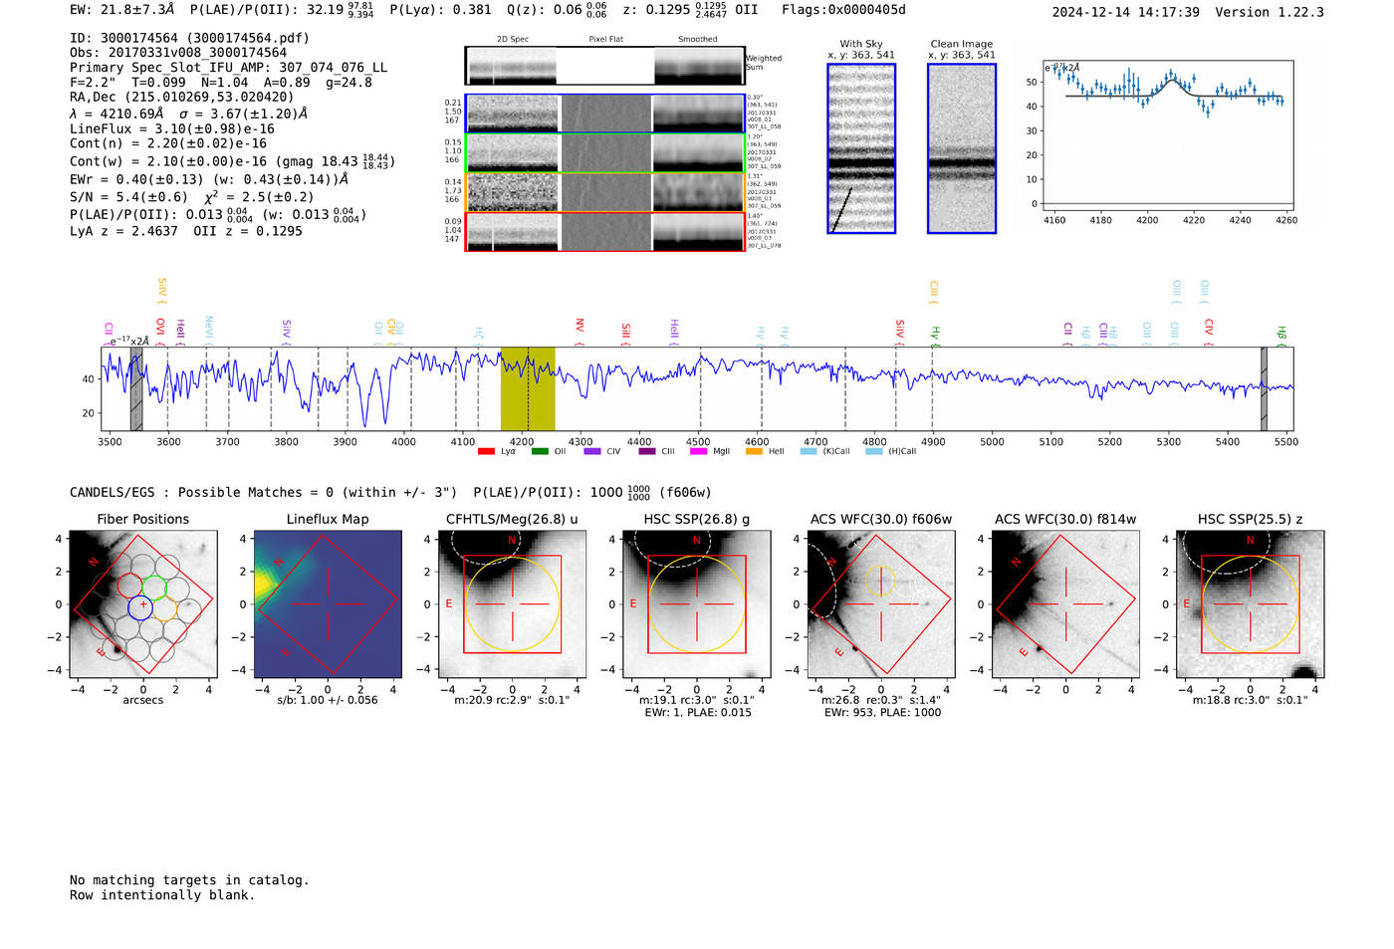Open the ACS WFC(30.0) f814w image
This screenshot has height=949, width=1394.
(1065, 604)
